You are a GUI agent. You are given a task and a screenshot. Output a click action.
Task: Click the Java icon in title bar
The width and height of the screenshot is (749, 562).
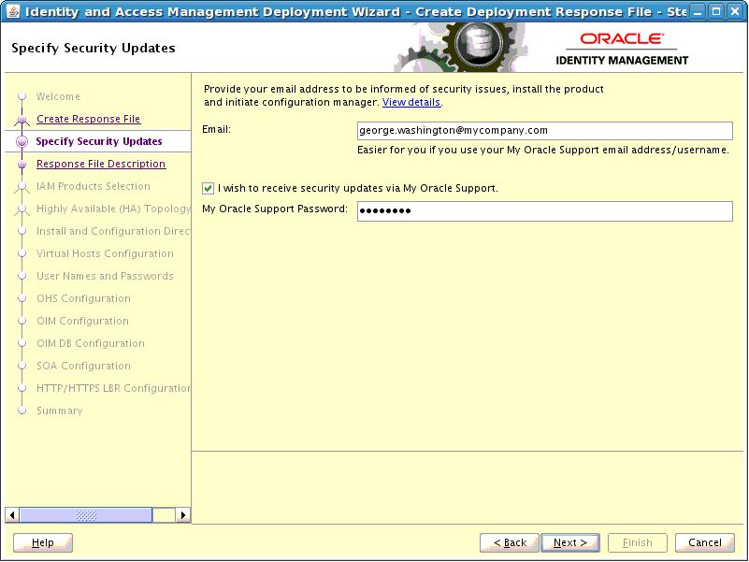point(13,11)
